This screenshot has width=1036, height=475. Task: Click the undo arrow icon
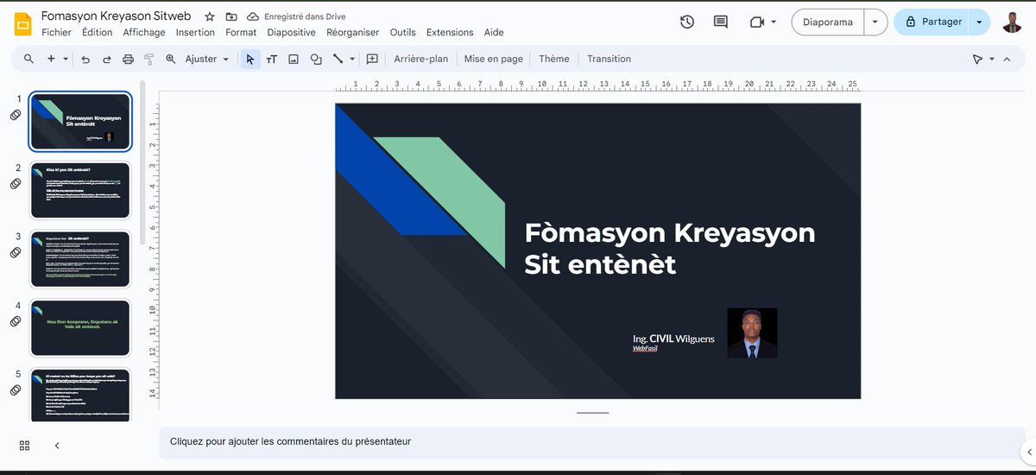(85, 59)
